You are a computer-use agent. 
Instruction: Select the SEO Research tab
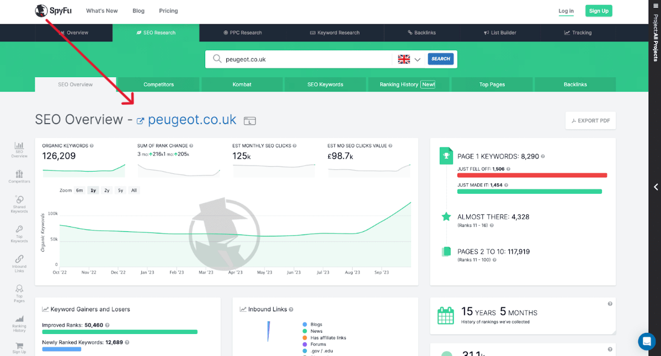coord(156,33)
